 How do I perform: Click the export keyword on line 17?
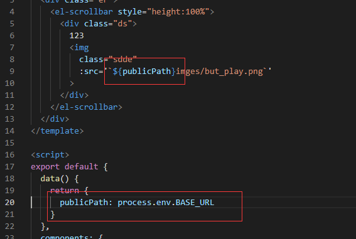(45, 167)
